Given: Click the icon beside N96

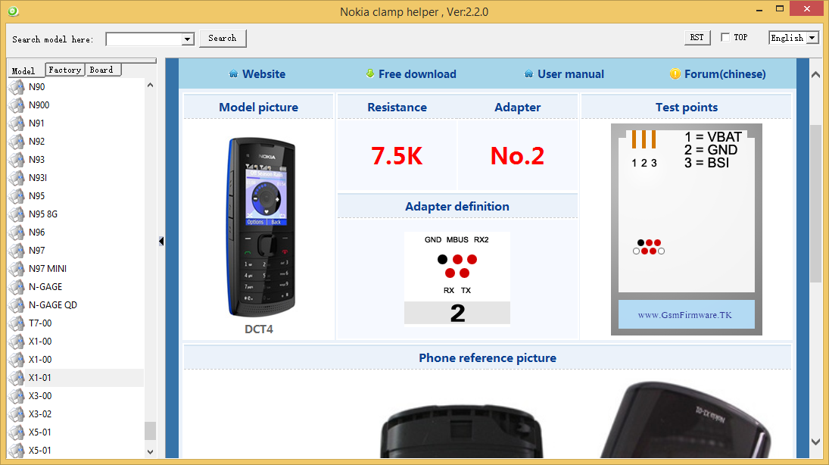Looking at the screenshot, I should [17, 232].
